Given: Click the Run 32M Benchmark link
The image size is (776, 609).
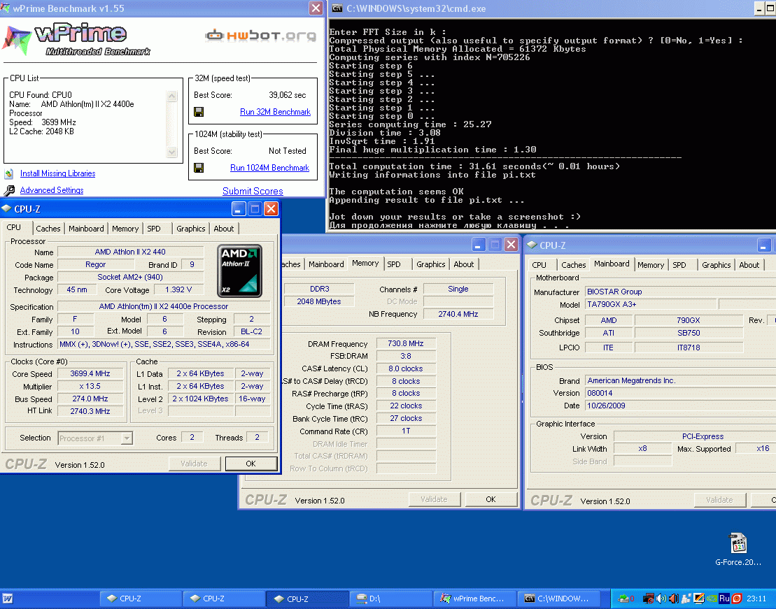Looking at the screenshot, I should coord(275,112).
